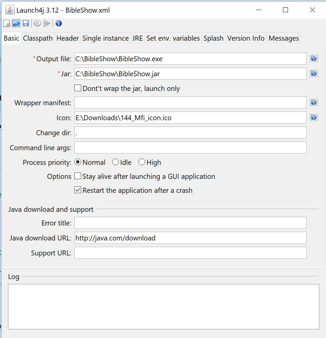Go to the Version Info tab

(246, 38)
